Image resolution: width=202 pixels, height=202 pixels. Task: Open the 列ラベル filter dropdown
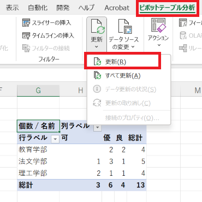[97, 127]
